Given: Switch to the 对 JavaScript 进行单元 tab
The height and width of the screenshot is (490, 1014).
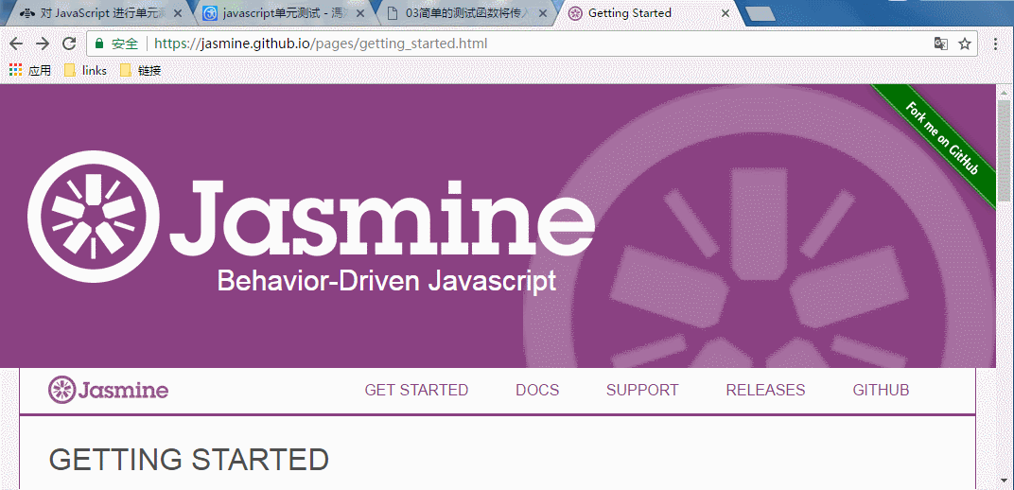Looking at the screenshot, I should [x=97, y=13].
